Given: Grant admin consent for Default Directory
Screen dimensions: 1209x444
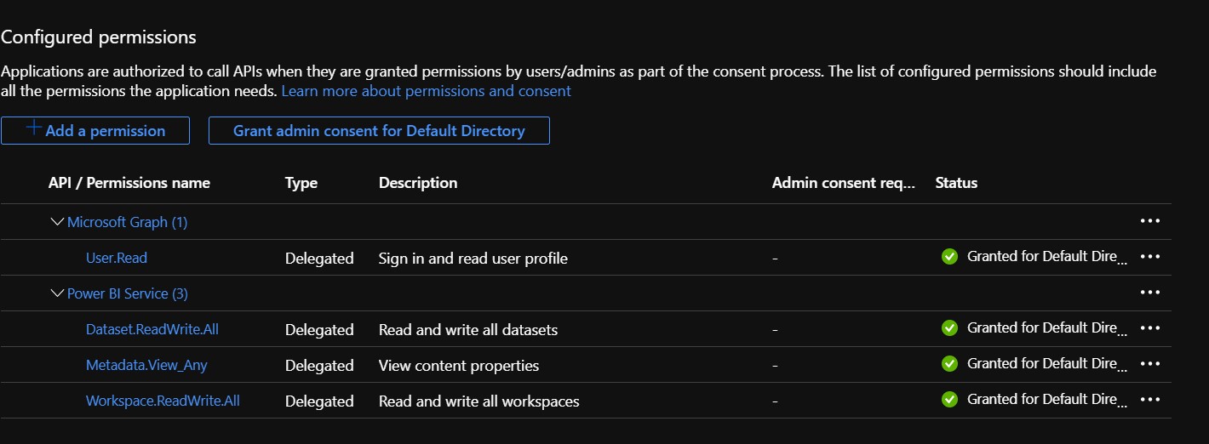Looking at the screenshot, I should pyautogui.click(x=379, y=130).
